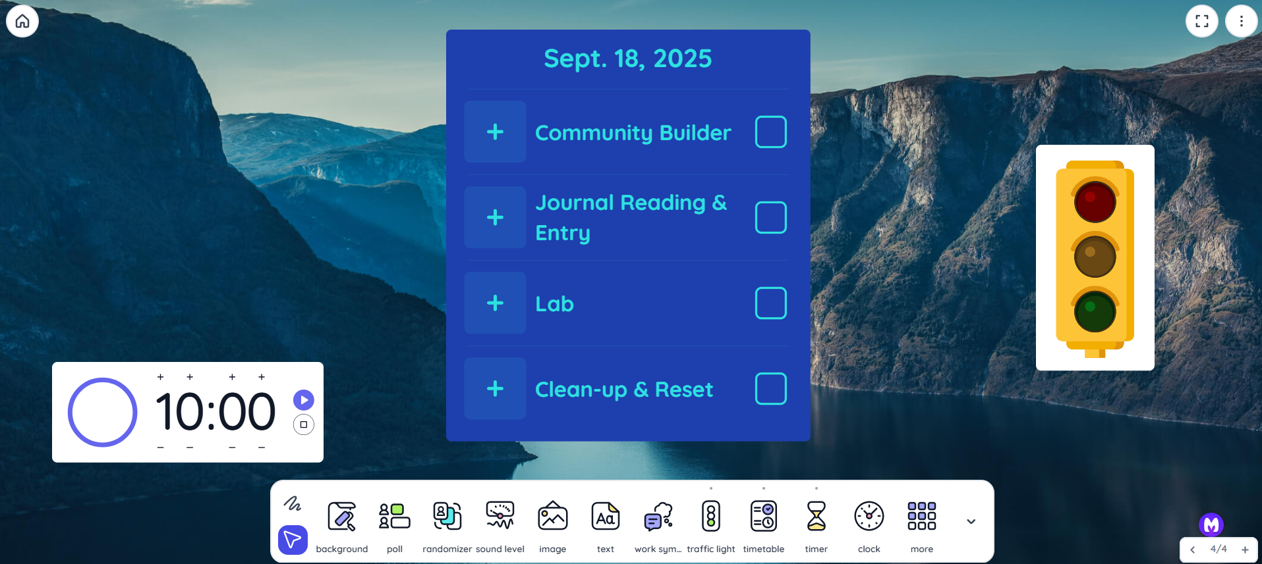Decrease timer ones of minutes
Screen dimensions: 1262x564
pyautogui.click(x=190, y=448)
